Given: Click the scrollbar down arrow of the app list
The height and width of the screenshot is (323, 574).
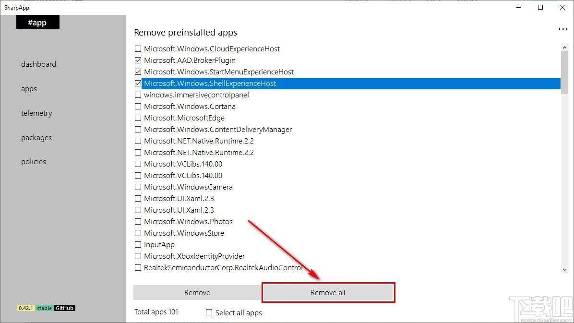Looking at the screenshot, I should pyautogui.click(x=564, y=270).
